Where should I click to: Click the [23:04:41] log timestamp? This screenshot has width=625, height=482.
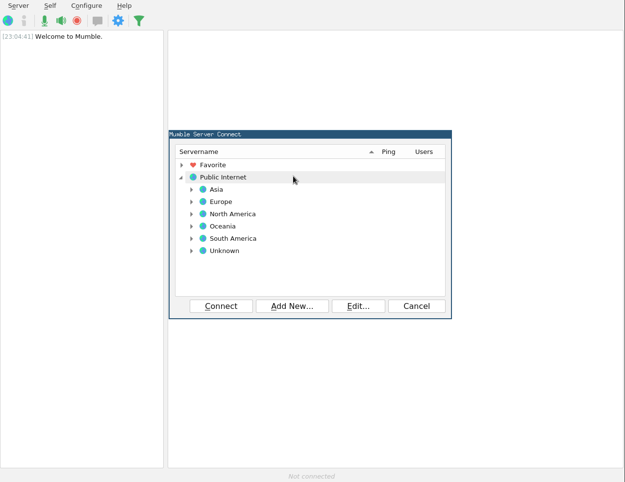pyautogui.click(x=18, y=37)
